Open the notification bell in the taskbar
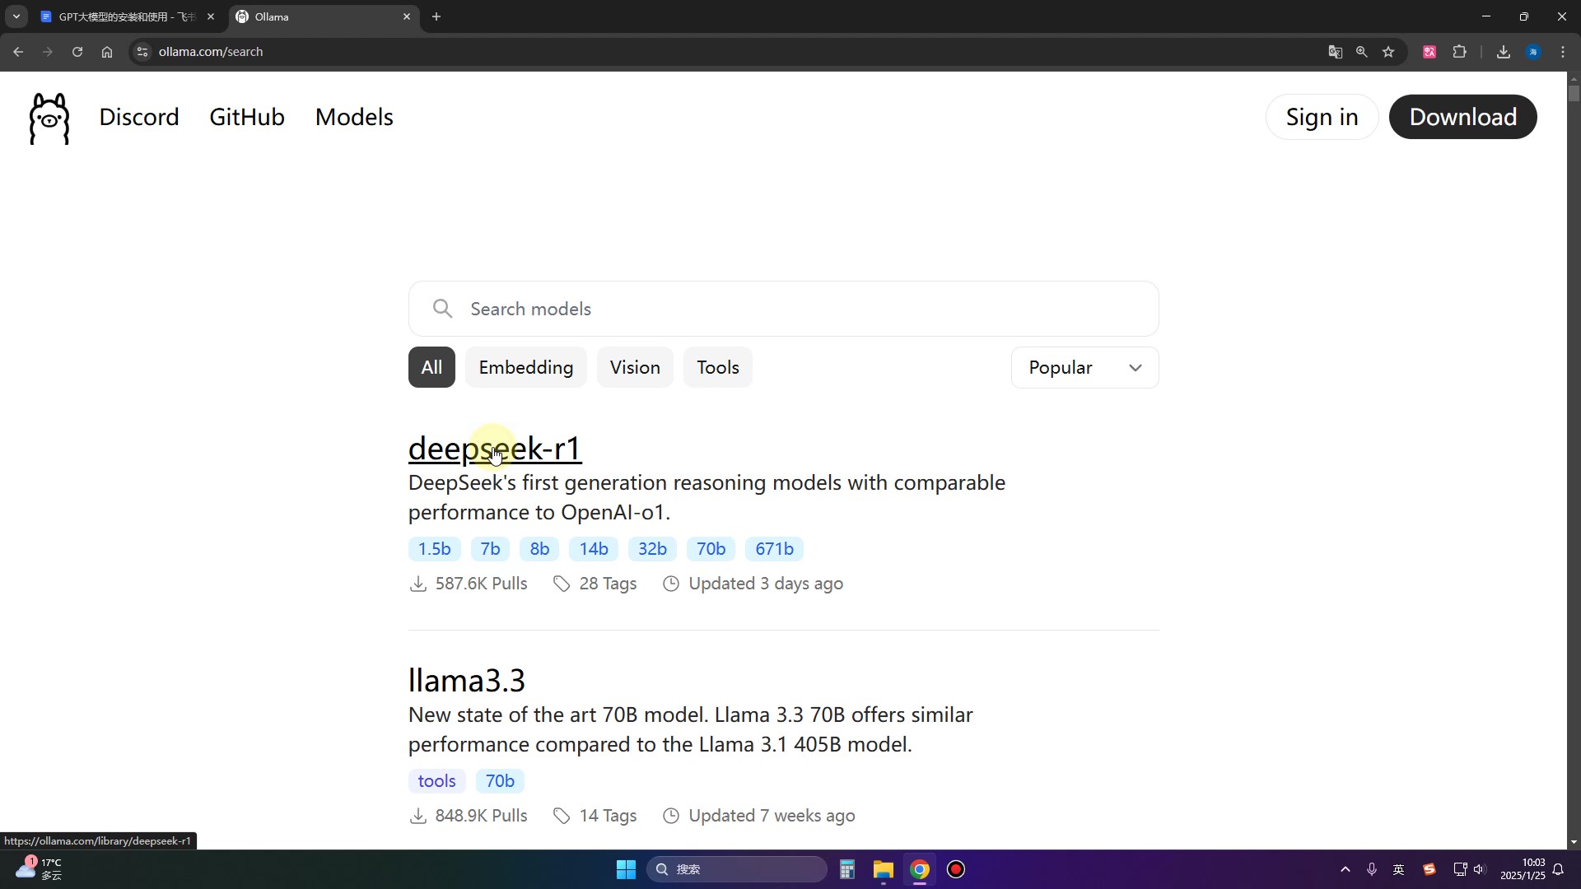The image size is (1581, 889). point(1558,869)
